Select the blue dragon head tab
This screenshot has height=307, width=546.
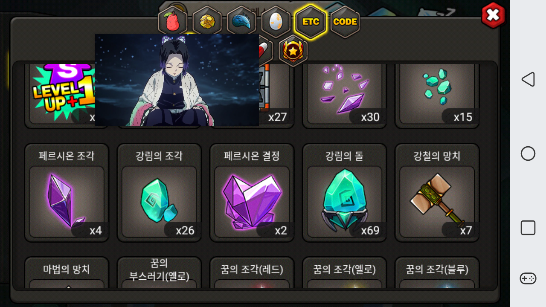point(241,22)
